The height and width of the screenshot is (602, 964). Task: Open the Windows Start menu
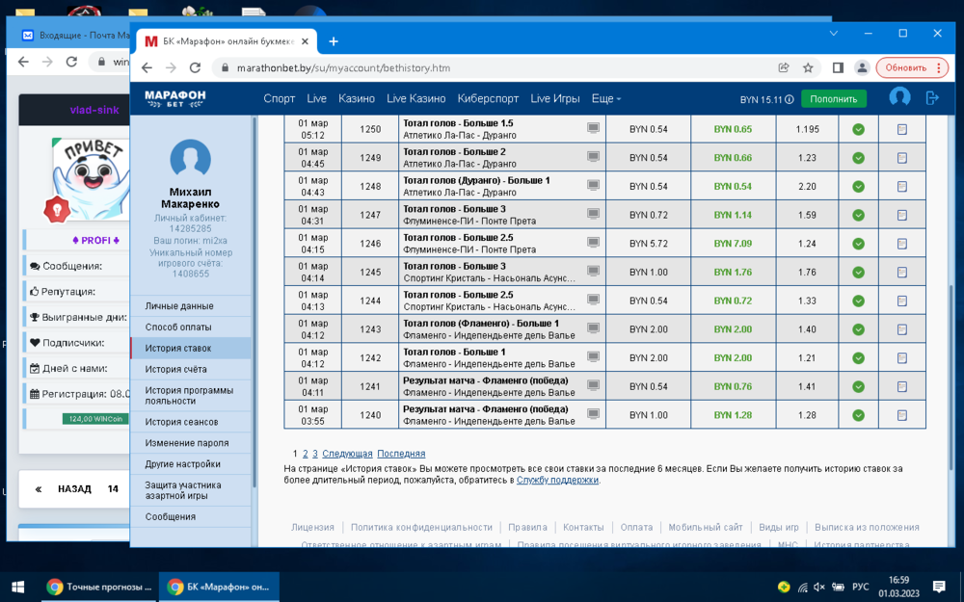17,587
